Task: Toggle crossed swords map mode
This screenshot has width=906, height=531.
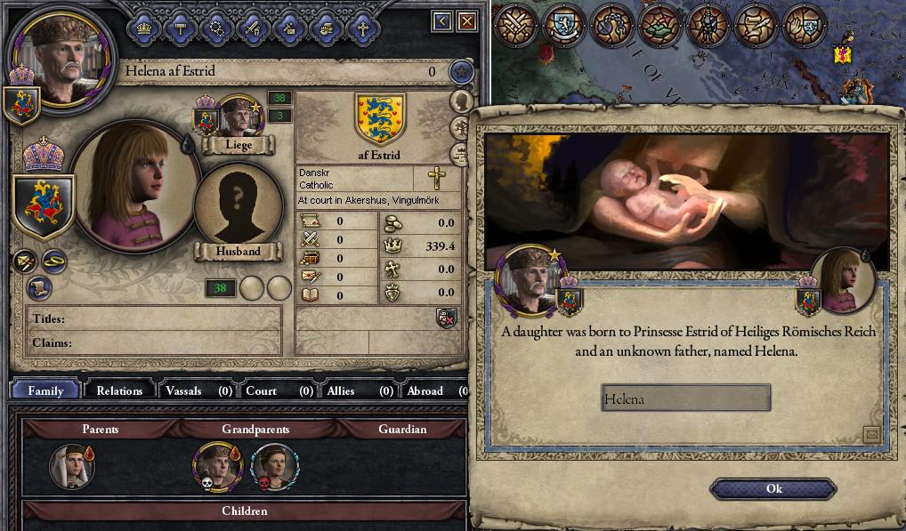Action: [516, 26]
